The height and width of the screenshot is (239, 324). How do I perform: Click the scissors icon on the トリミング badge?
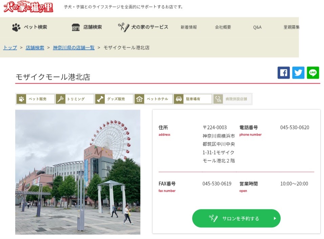[x=61, y=99]
